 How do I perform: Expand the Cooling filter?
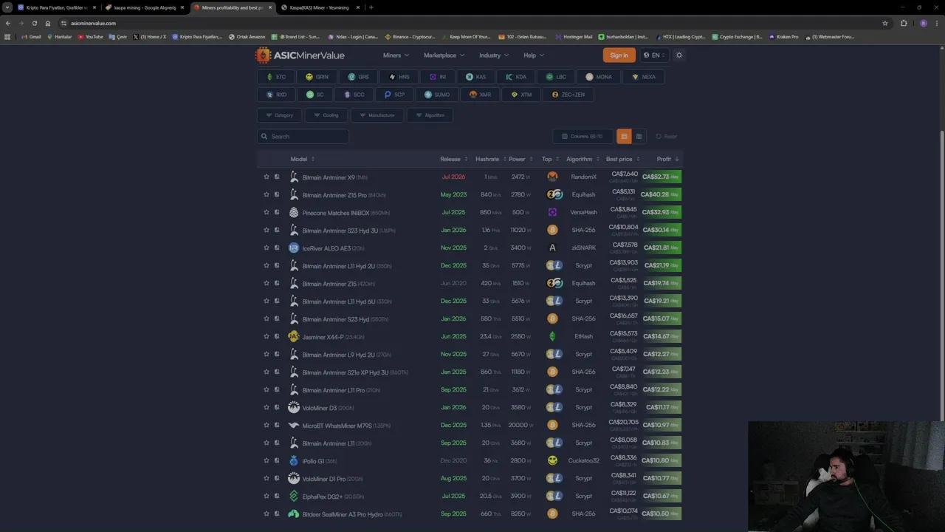(x=326, y=115)
